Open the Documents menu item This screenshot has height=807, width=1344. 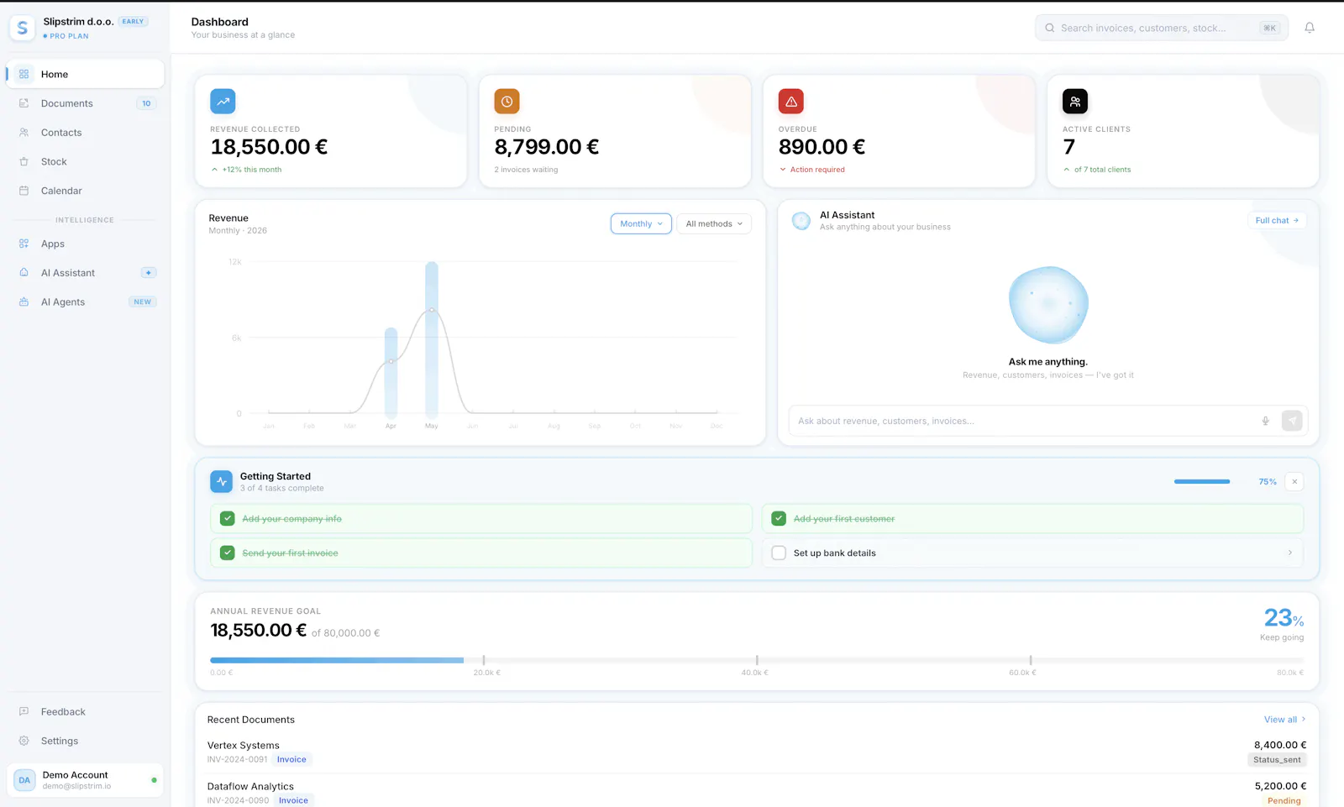point(86,103)
